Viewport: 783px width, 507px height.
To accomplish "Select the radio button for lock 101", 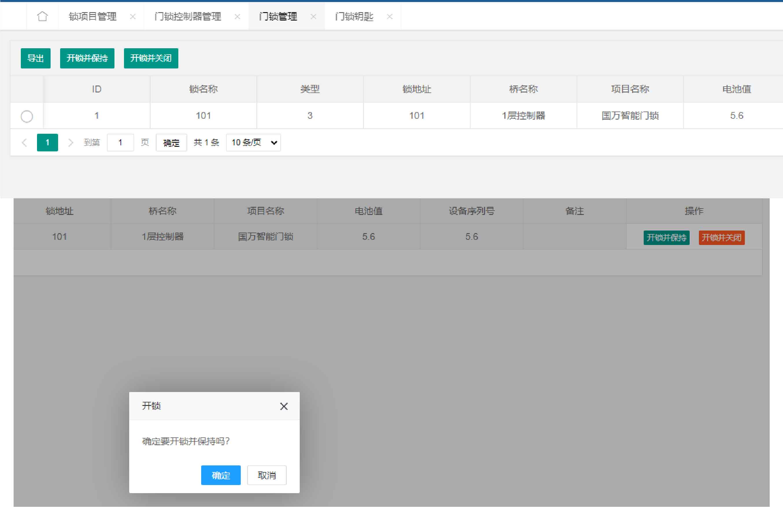I will [27, 116].
